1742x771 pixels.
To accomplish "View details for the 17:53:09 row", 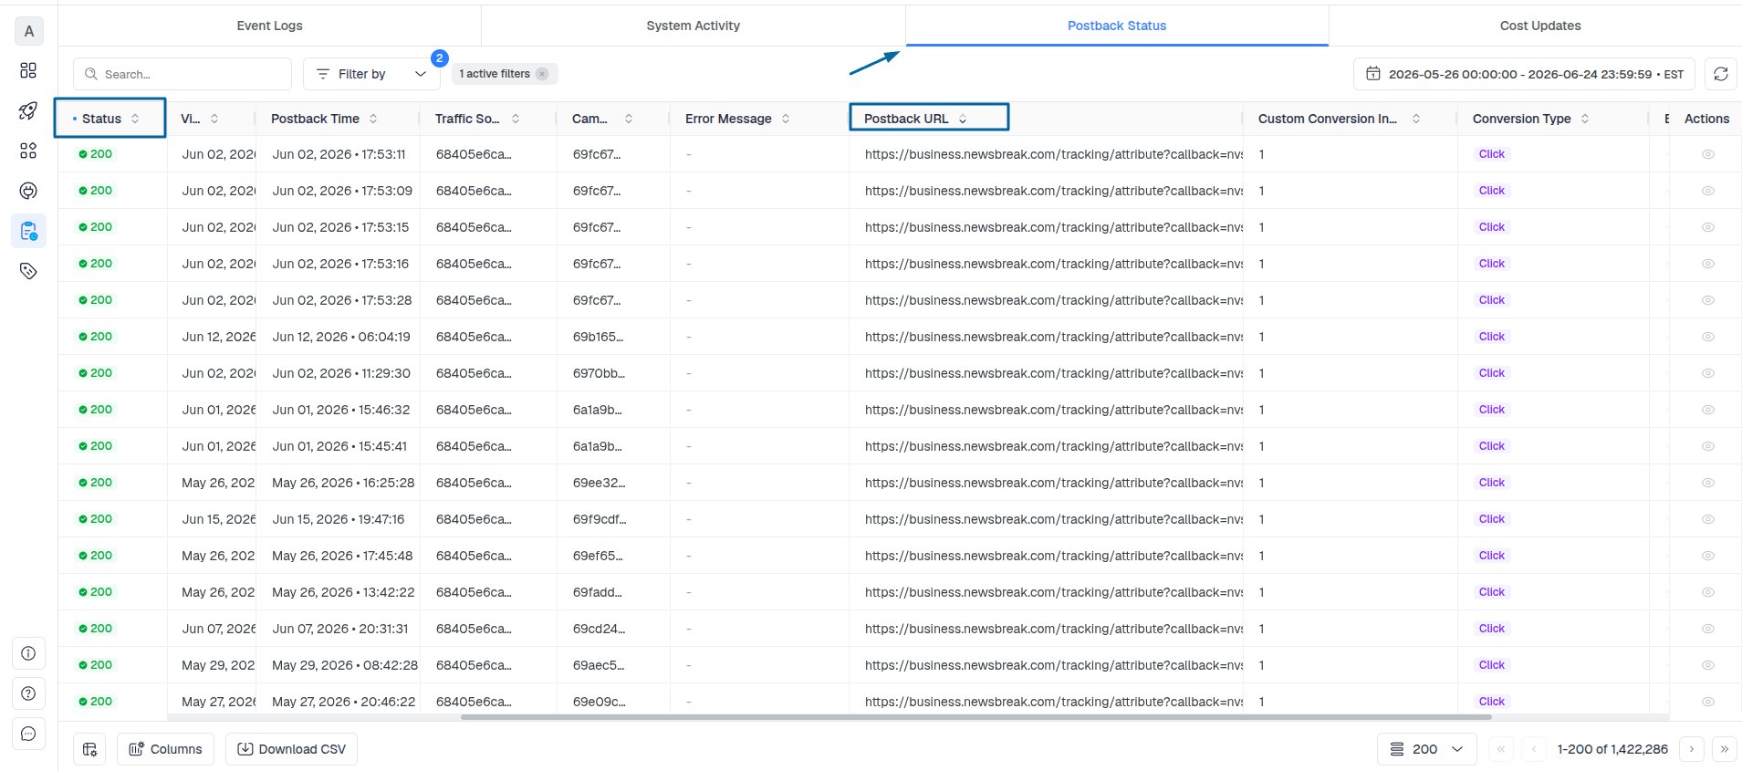I will [x=1707, y=191].
